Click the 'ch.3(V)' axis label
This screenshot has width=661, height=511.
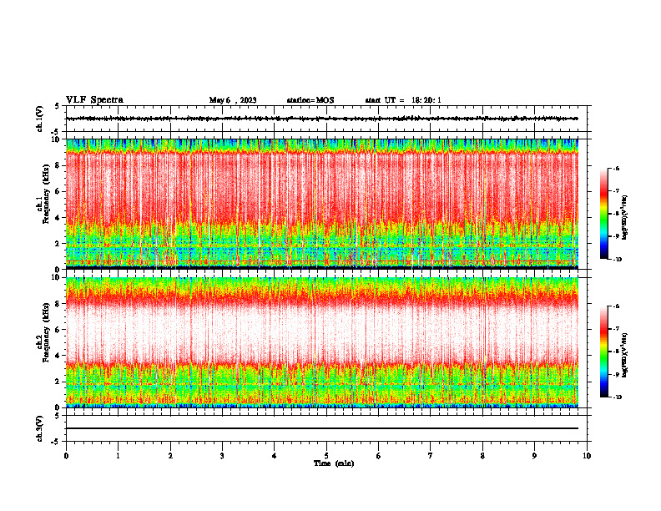point(40,428)
